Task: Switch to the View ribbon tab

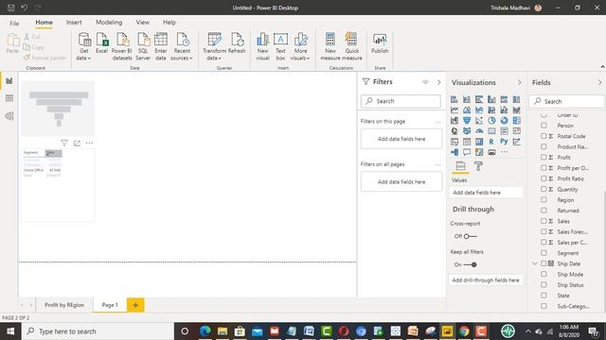Action: pos(143,23)
